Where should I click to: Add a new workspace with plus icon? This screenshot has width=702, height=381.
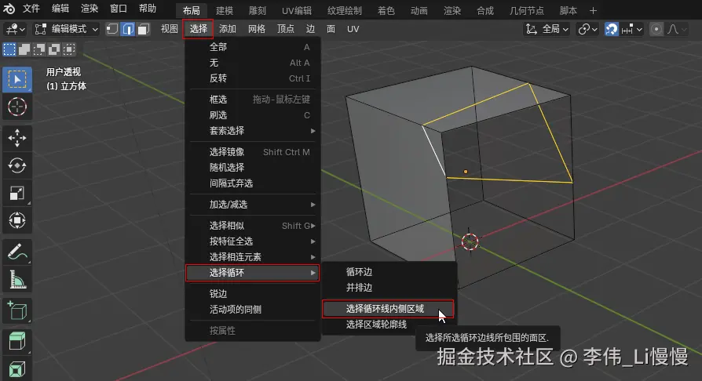pyautogui.click(x=593, y=10)
